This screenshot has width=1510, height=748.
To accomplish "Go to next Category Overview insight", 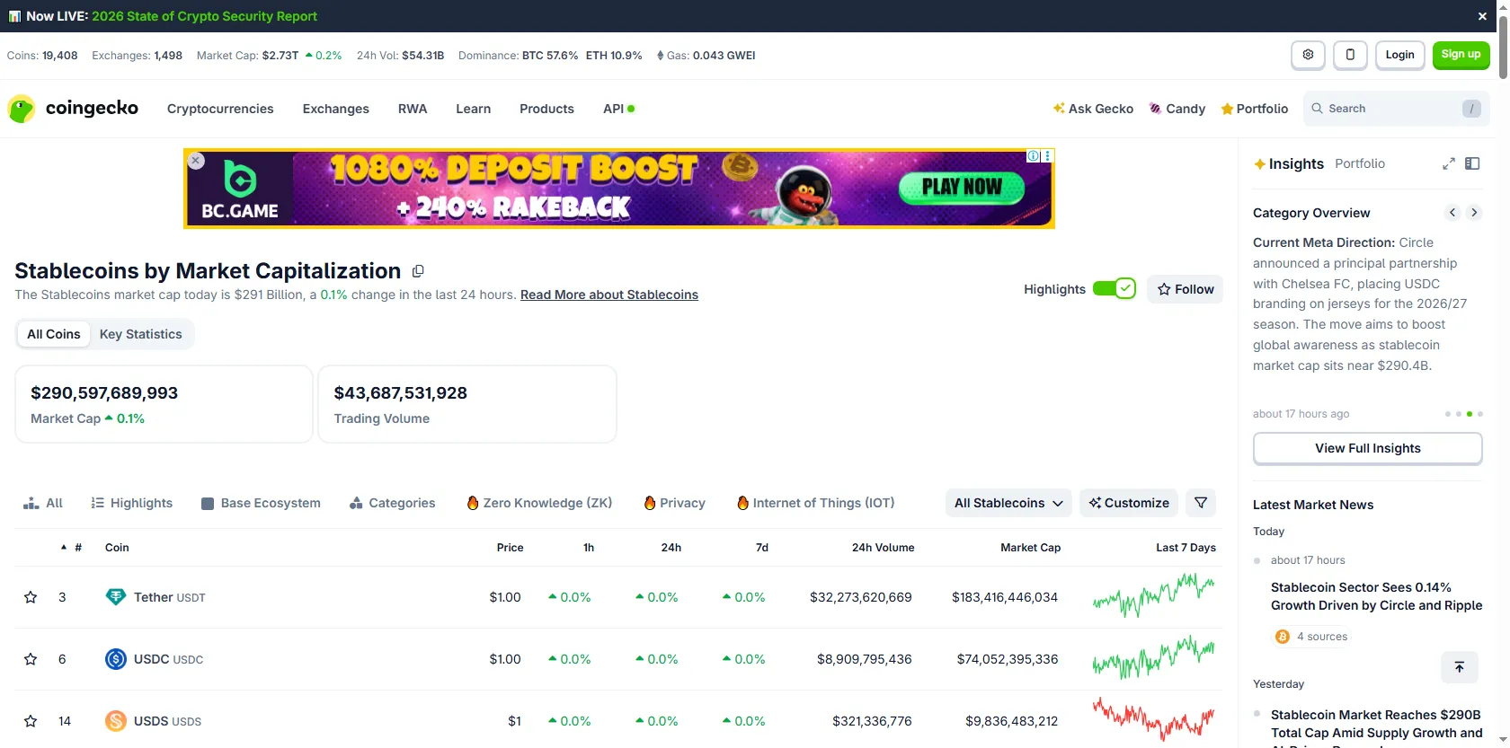I will 1474,213.
